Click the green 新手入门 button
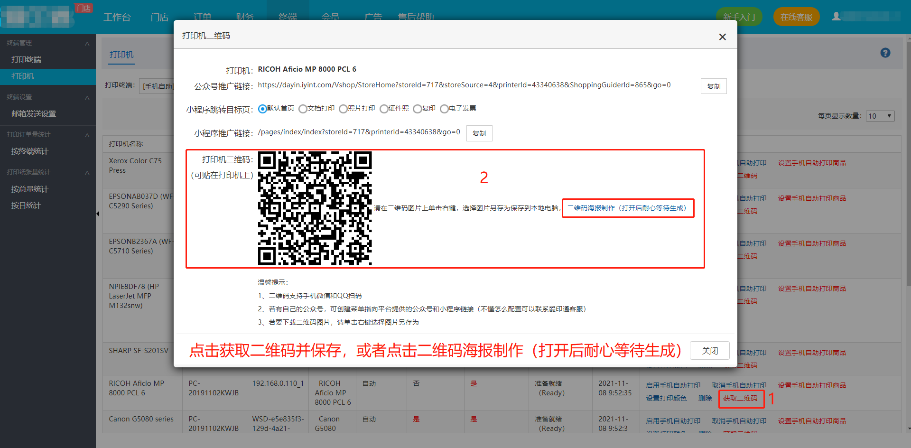This screenshot has width=911, height=448. (x=739, y=17)
